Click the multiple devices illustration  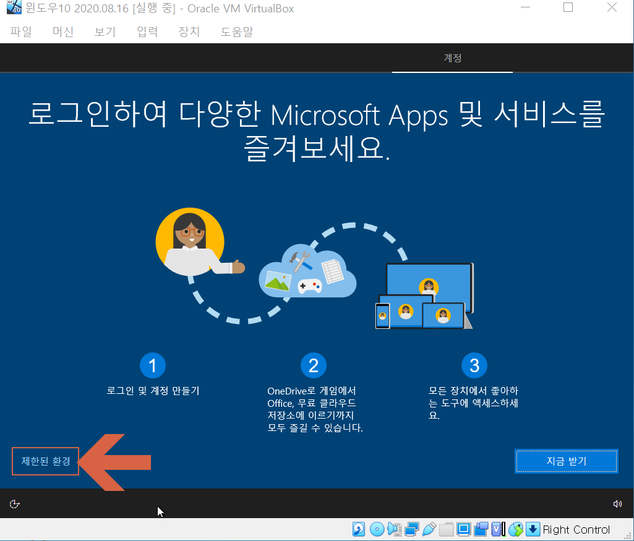tap(424, 296)
